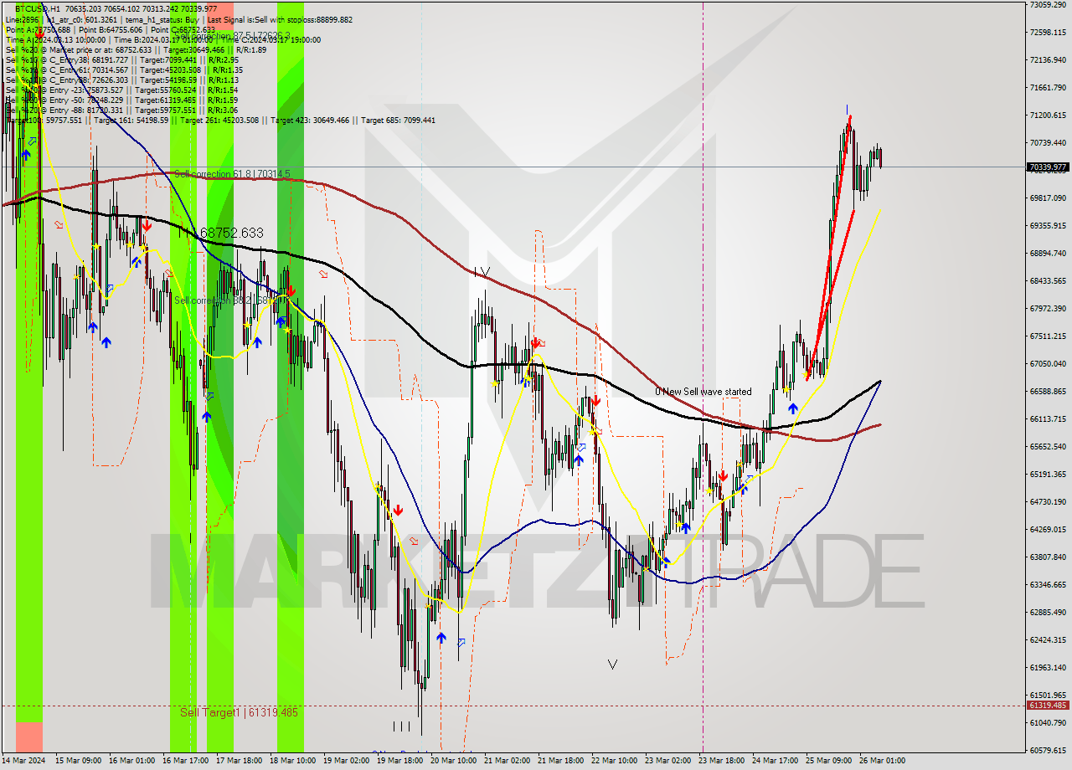Screen dimensions: 1072x770
Task: Select price axis label 65191.365
Action: tap(1047, 475)
